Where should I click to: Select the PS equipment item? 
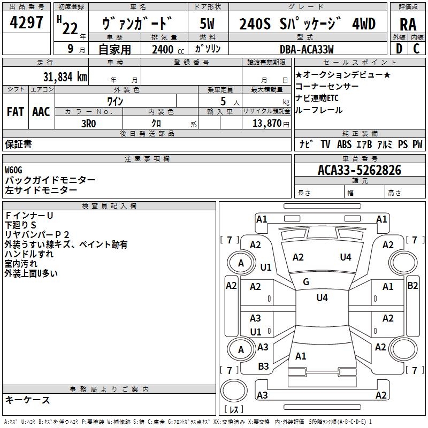click(x=403, y=144)
